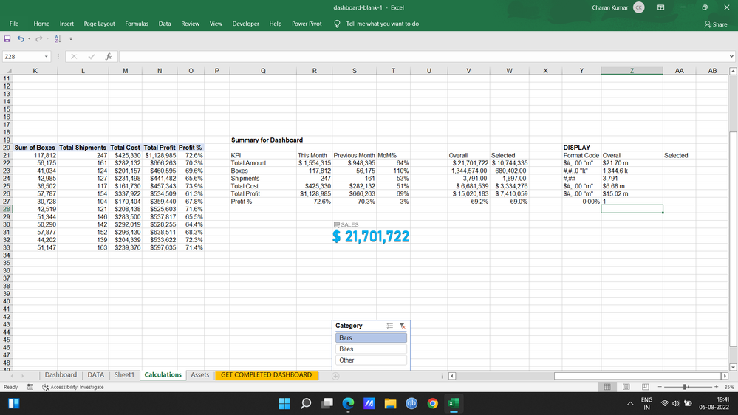Open the Review ribbon tab
The image size is (738, 415).
pyautogui.click(x=190, y=24)
